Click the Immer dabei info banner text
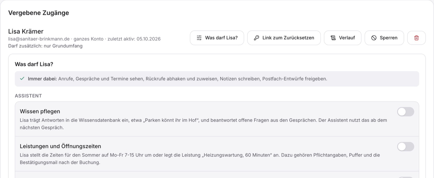Screen dimensions: 434x178 coord(177,79)
